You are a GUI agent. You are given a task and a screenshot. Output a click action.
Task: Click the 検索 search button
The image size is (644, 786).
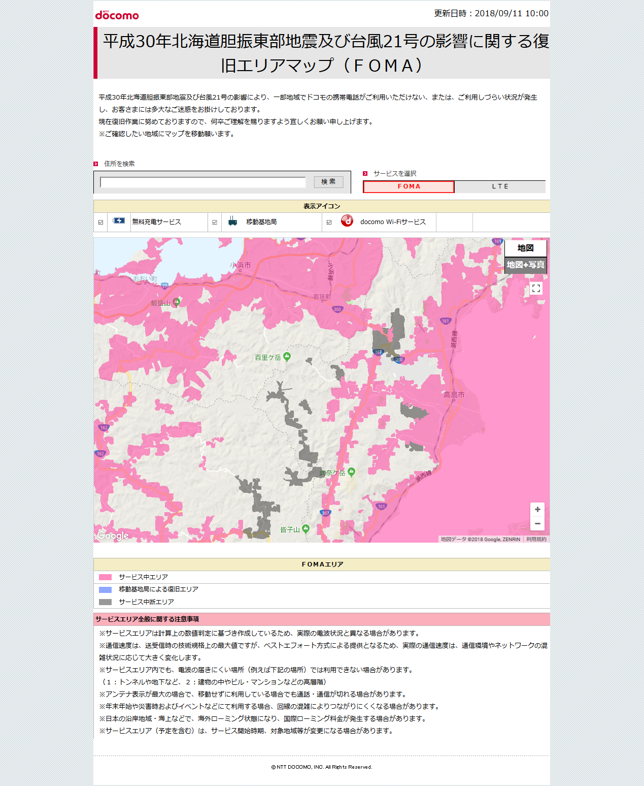(x=328, y=181)
